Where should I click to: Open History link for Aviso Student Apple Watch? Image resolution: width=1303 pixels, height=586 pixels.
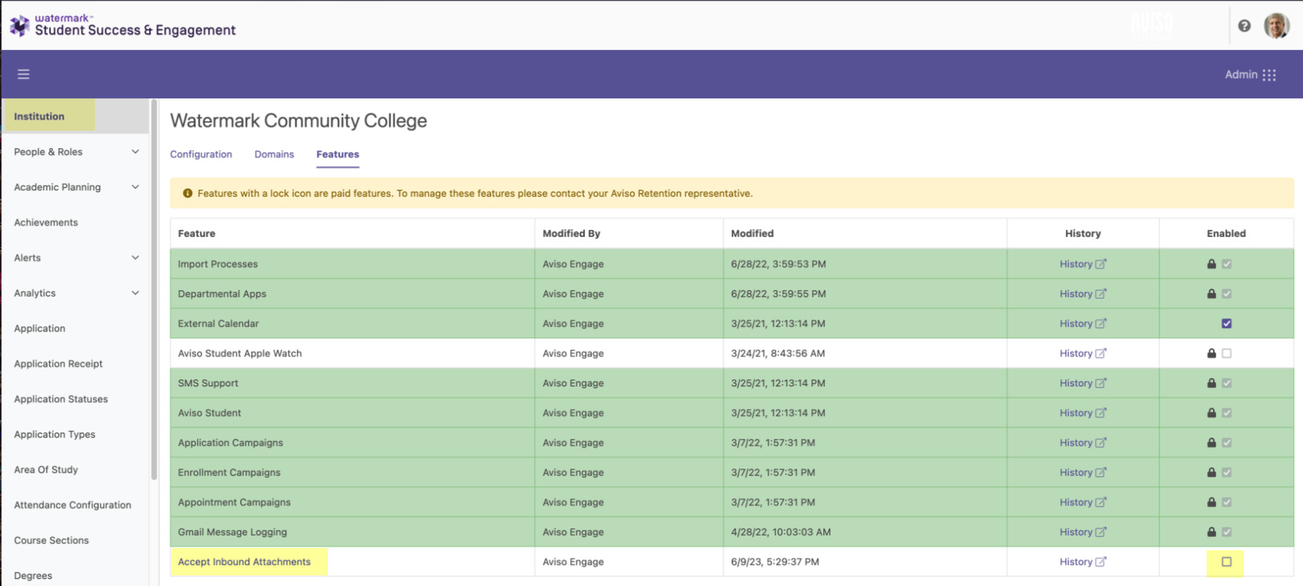[x=1083, y=353]
